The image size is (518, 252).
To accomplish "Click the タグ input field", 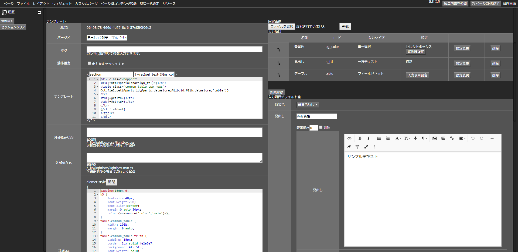I will (x=174, y=49).
